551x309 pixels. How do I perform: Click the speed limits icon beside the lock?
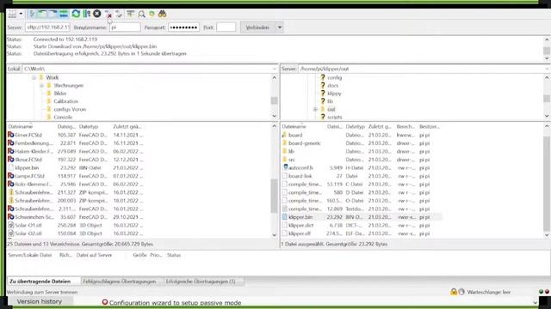(461, 292)
